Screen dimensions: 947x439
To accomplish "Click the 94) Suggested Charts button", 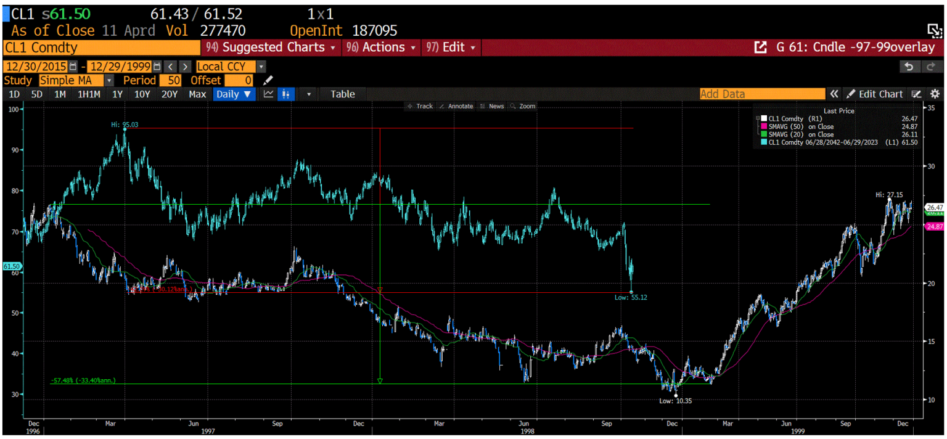I will tap(271, 47).
